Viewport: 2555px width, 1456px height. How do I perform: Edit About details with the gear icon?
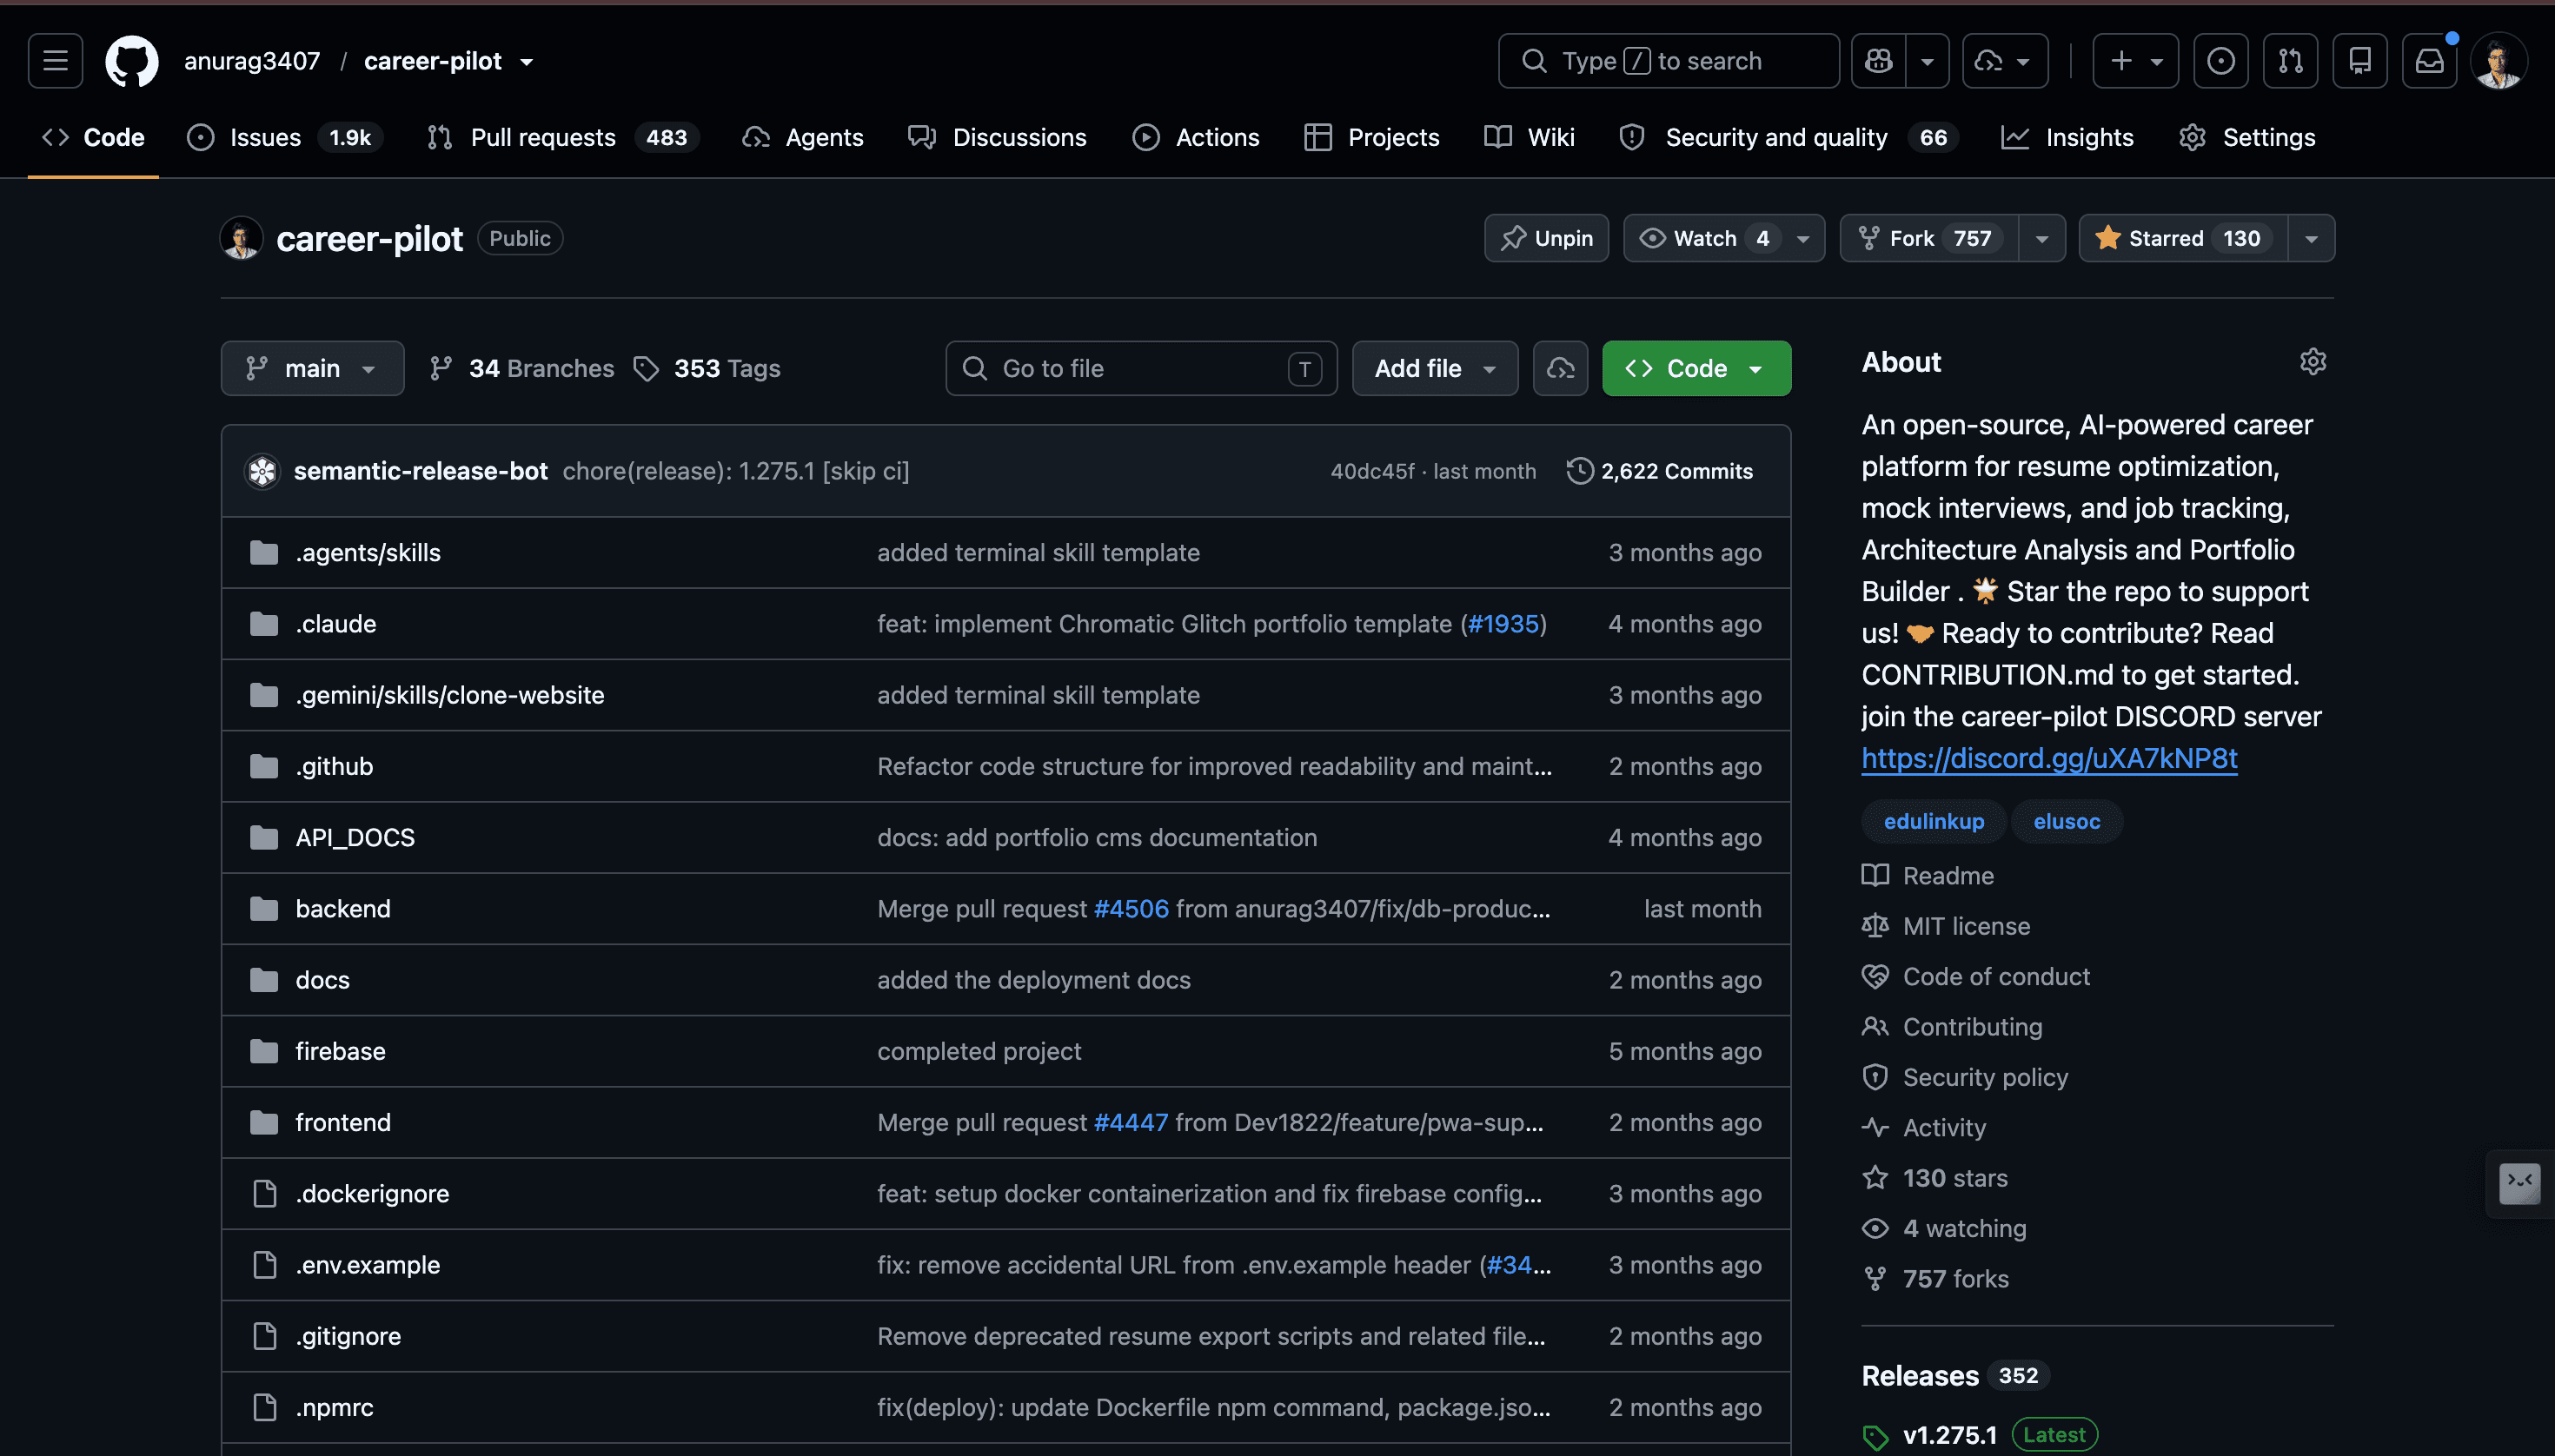pyautogui.click(x=2313, y=361)
